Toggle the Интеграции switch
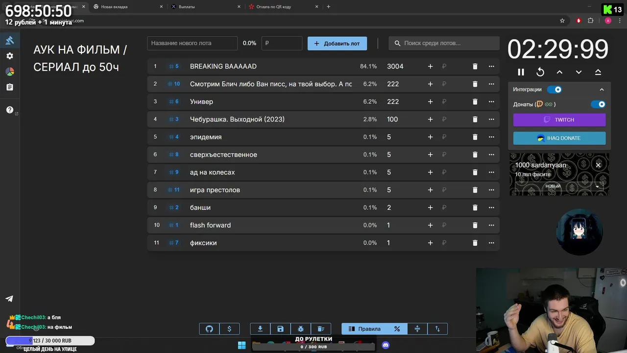This screenshot has width=627, height=353. point(554,90)
